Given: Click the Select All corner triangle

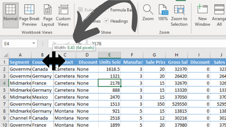Looking at the screenshot, I should 6,55.
